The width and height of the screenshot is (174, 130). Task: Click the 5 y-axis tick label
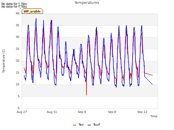[18, 96]
